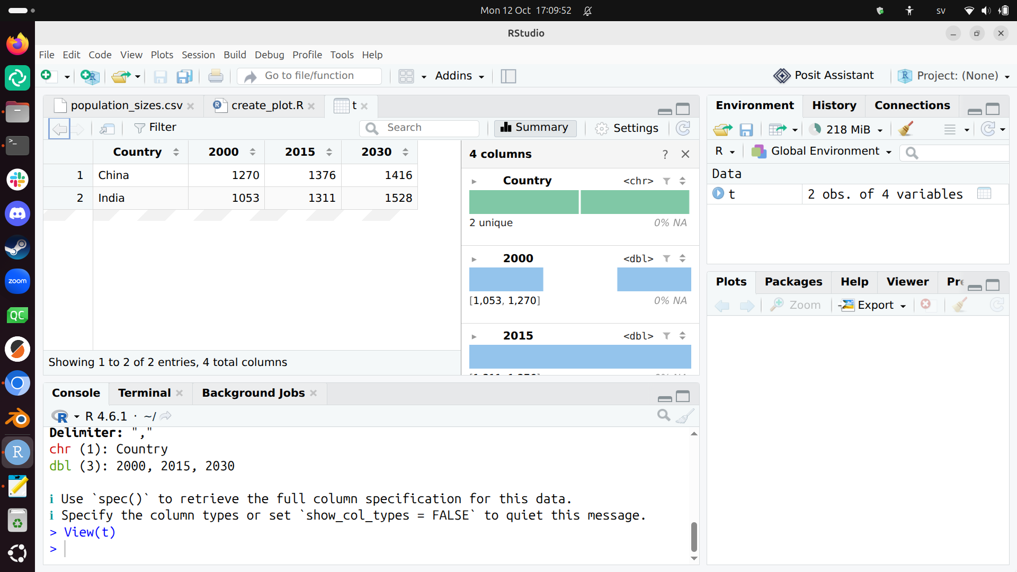Open the Addins dropdown
Image resolution: width=1017 pixels, height=572 pixels.
pos(459,76)
